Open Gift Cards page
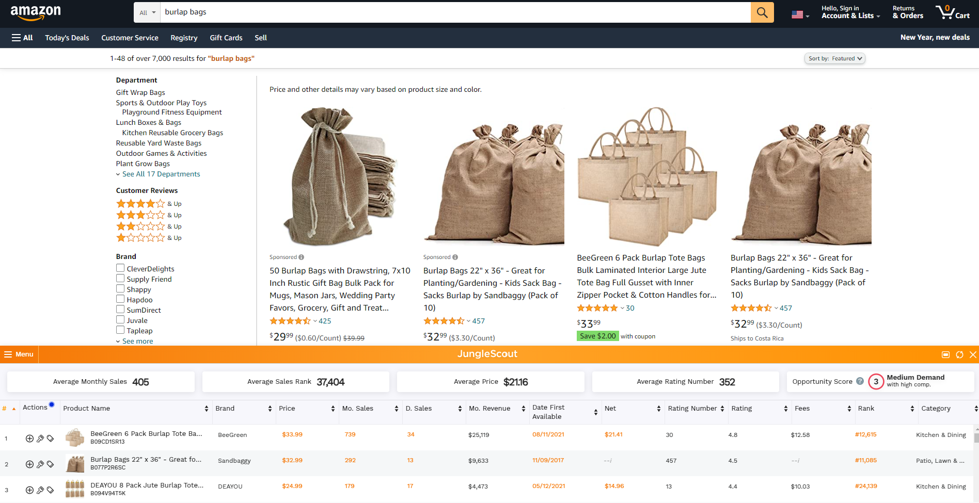Screen dimensions: 979x503 pyautogui.click(x=226, y=38)
